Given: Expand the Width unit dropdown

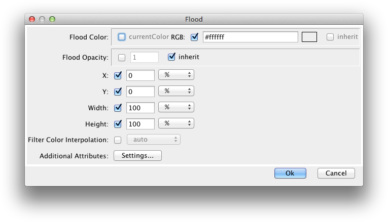Looking at the screenshot, I should (177, 108).
